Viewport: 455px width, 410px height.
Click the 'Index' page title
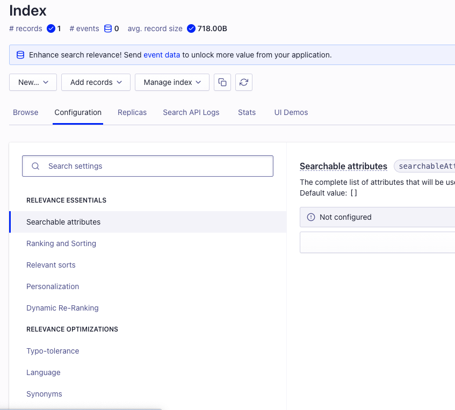pyautogui.click(x=27, y=11)
